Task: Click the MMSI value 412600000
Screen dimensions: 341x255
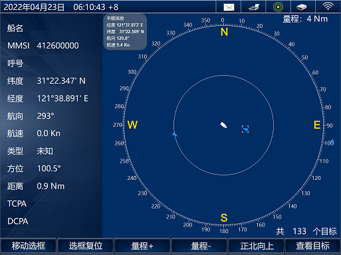Action: (x=58, y=46)
